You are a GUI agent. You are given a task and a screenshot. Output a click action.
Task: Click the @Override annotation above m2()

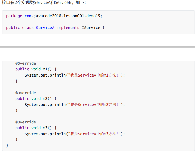pos(26,93)
